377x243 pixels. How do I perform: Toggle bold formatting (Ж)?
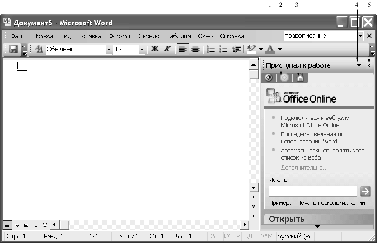pos(154,49)
